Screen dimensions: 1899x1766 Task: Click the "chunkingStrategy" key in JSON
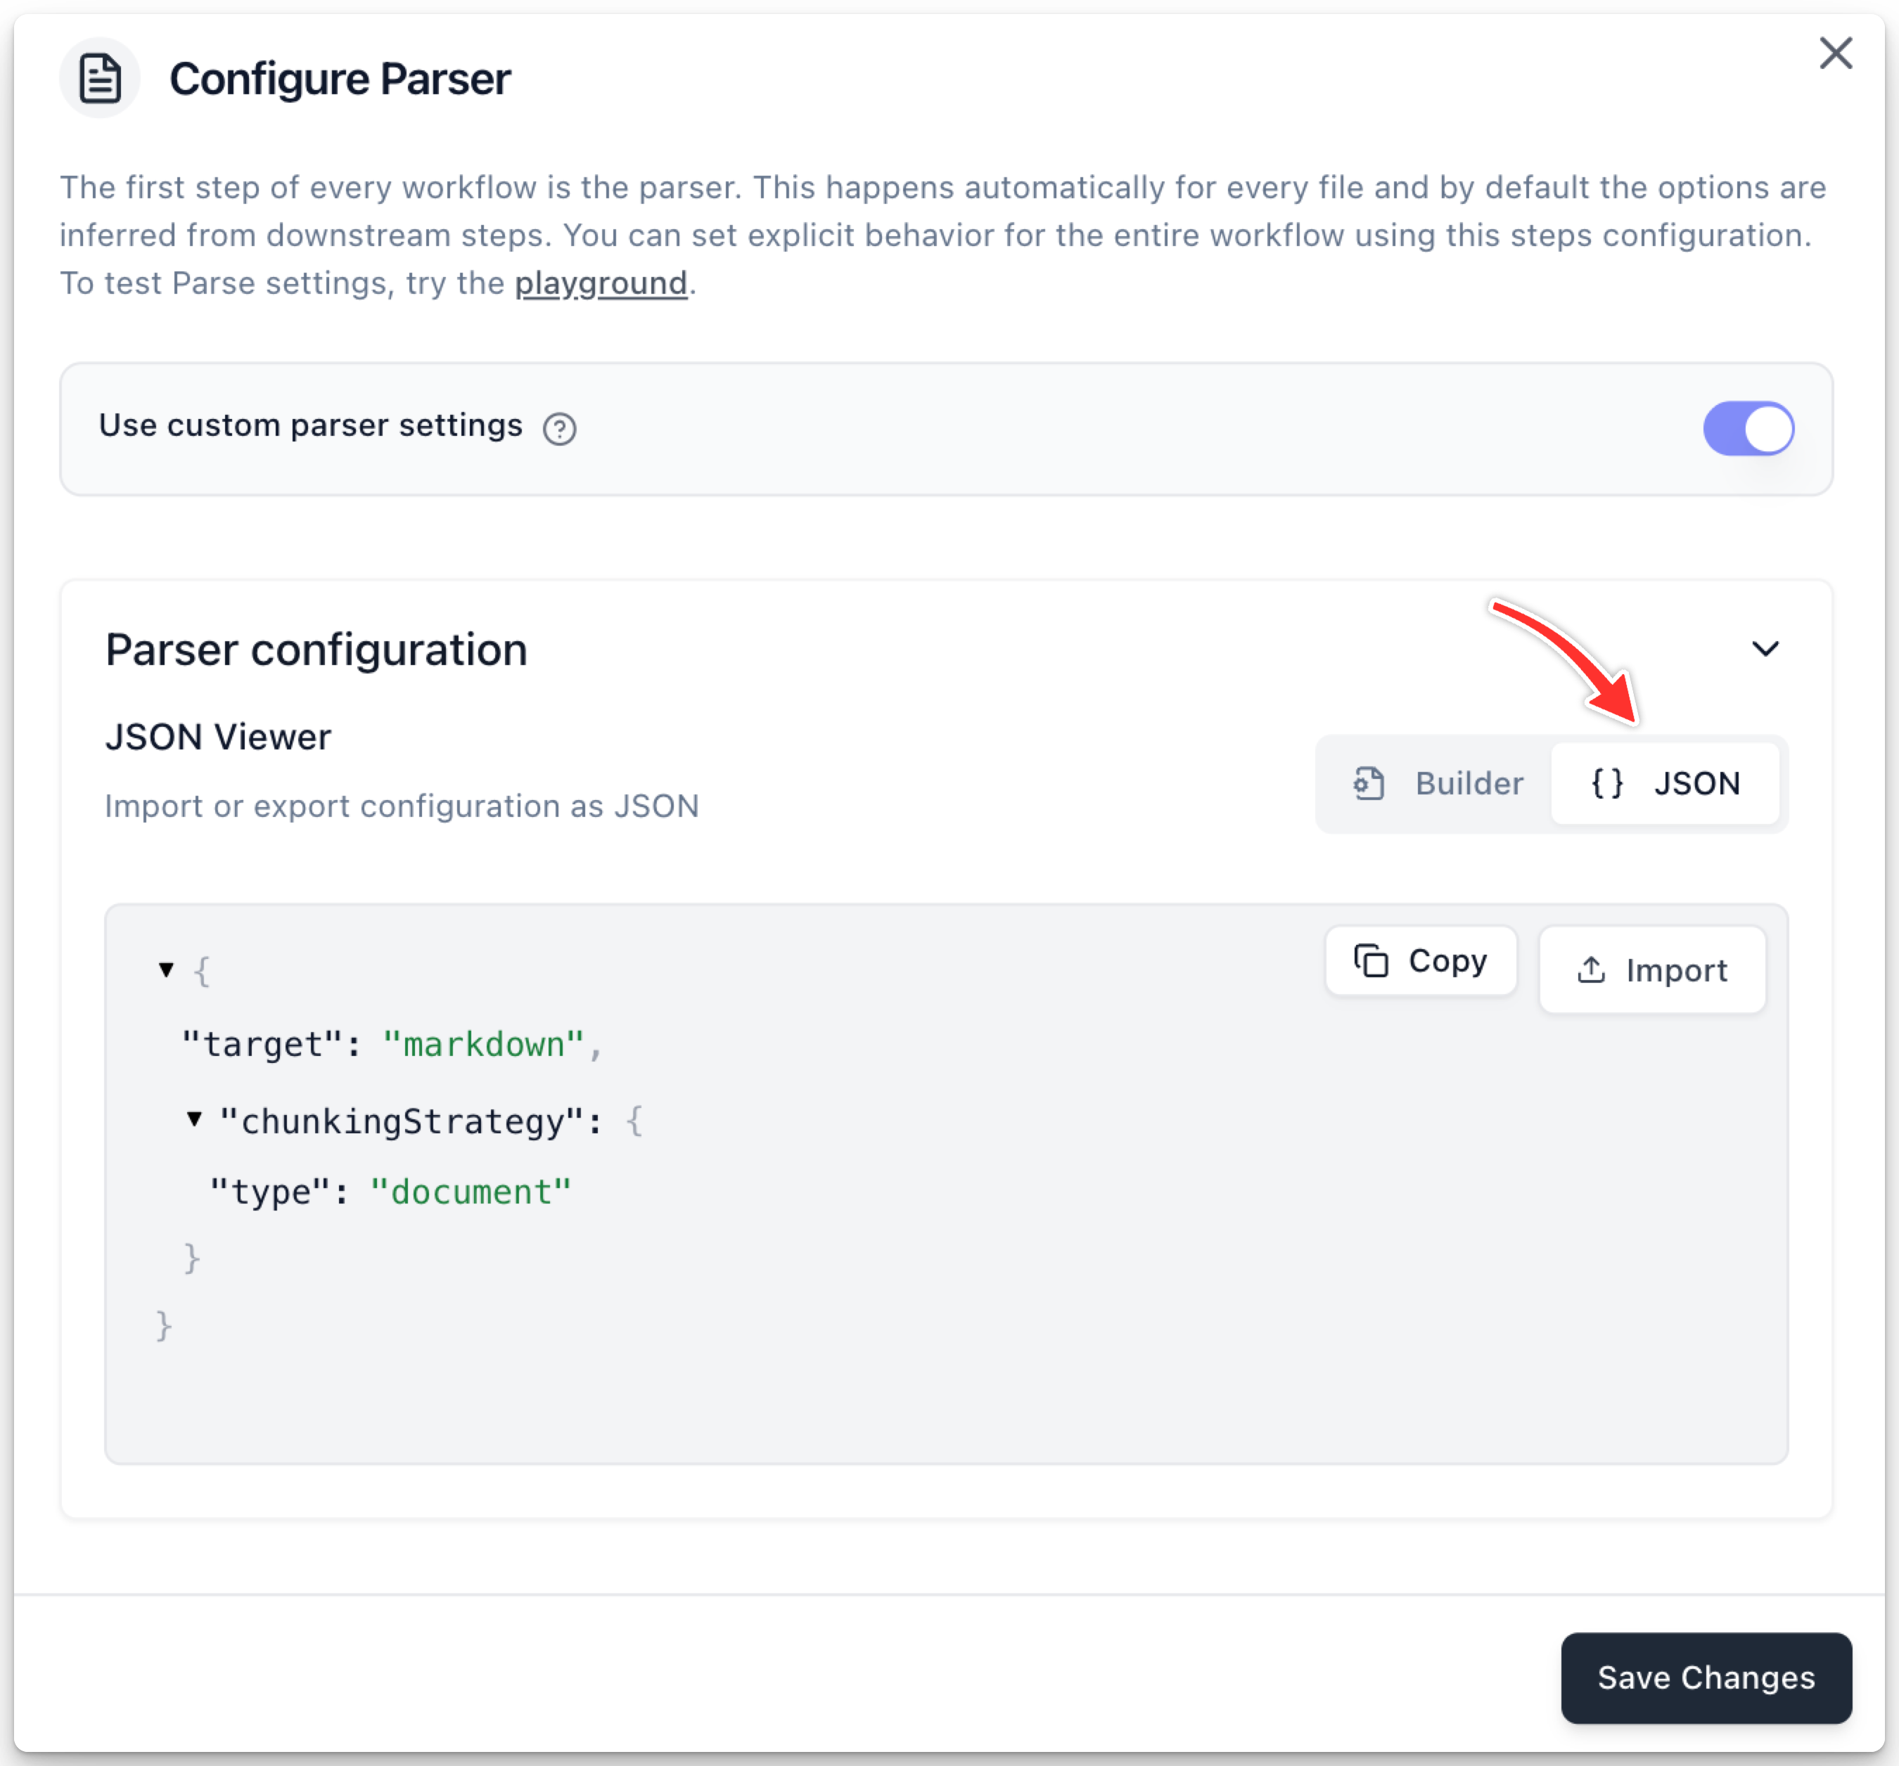click(402, 1121)
